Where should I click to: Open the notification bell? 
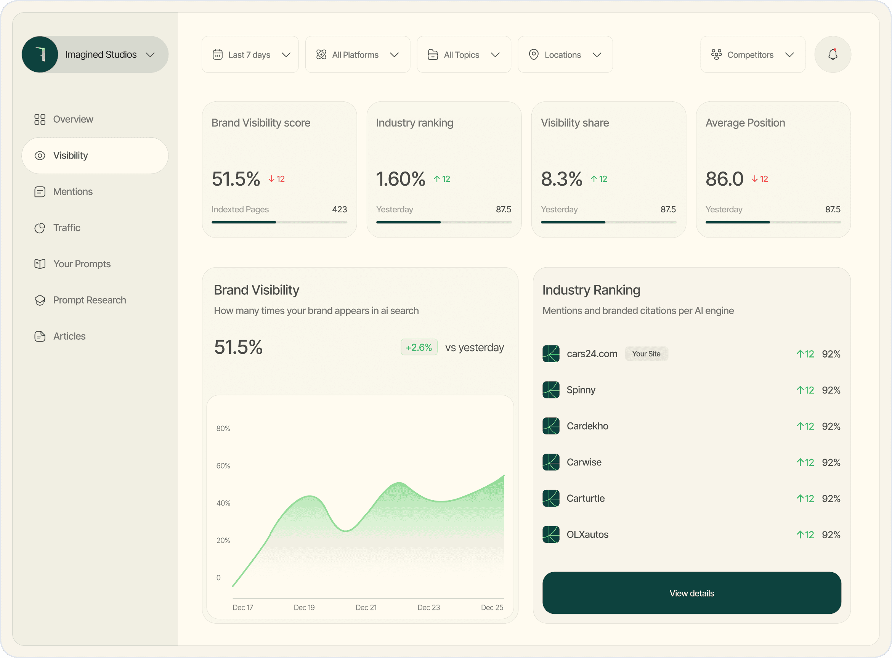tap(832, 54)
